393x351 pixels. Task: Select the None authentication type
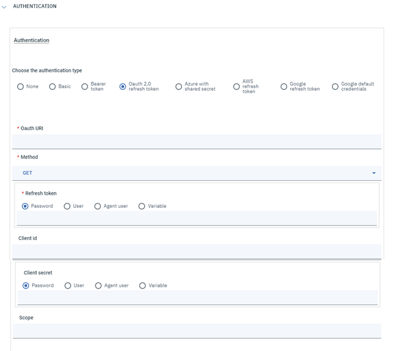[x=21, y=87]
